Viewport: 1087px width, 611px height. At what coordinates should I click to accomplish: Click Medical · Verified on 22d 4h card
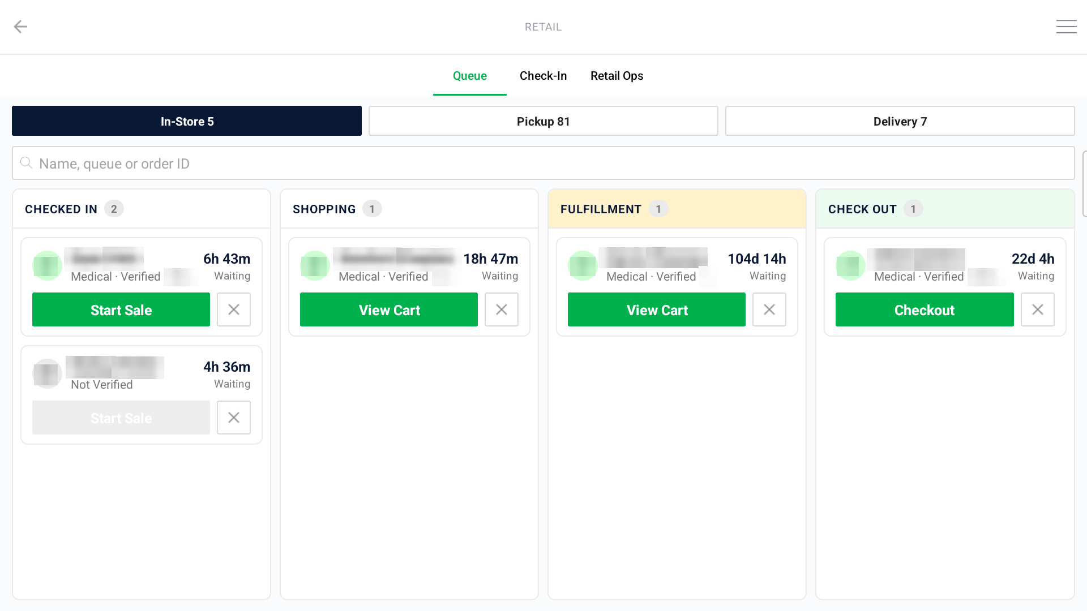coord(919,277)
